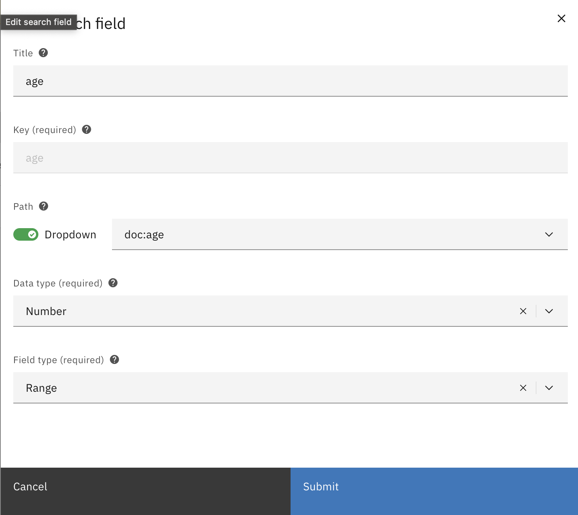This screenshot has height=515, width=578.
Task: Click the Title input containing age
Action: point(290,81)
